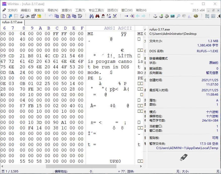The height and width of the screenshot is (174, 221).
Task: Minimize the inner document window
Action: click(x=208, y=10)
